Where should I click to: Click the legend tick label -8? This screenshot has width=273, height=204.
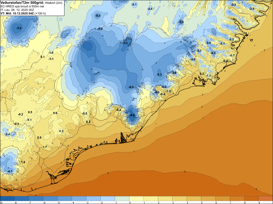15,202
